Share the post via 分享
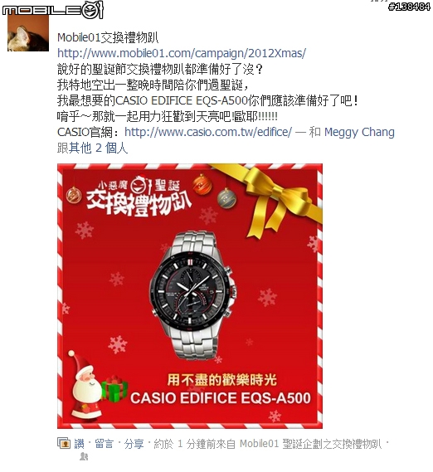Image resolution: width=433 pixels, height=472 pixels. coord(134,444)
